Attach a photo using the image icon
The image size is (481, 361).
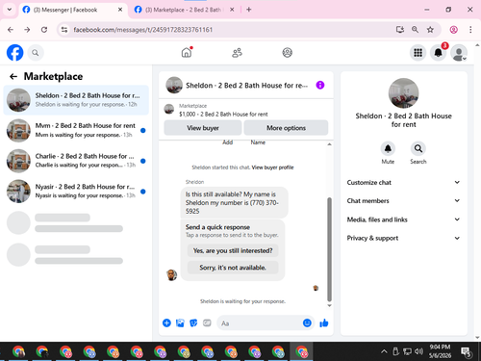[180, 322]
